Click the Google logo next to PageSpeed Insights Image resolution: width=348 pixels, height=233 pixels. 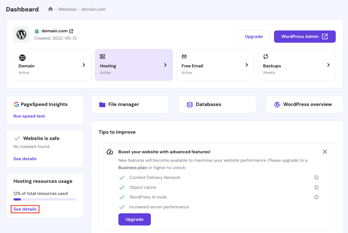(16, 104)
